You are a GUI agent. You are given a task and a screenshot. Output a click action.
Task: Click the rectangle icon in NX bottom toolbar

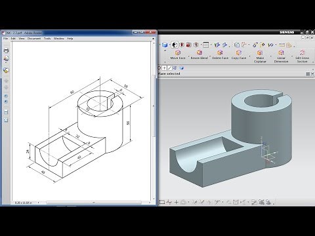tap(161, 202)
